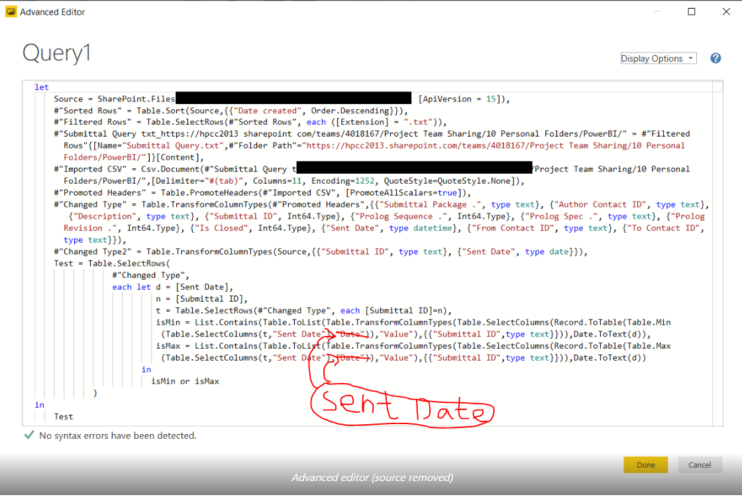742x501 pixels.
Task: Click 't = Table.SelectRows' code line
Action: pos(304,311)
